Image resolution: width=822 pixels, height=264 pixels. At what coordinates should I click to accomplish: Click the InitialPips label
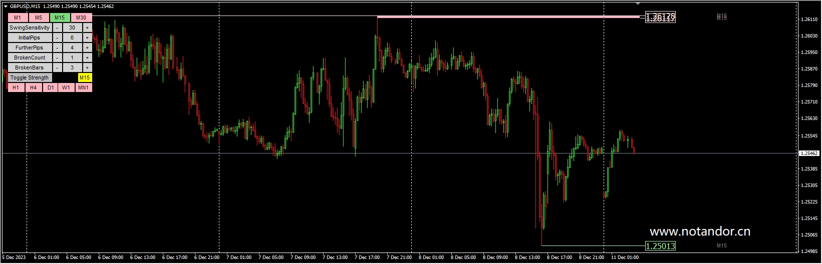30,37
